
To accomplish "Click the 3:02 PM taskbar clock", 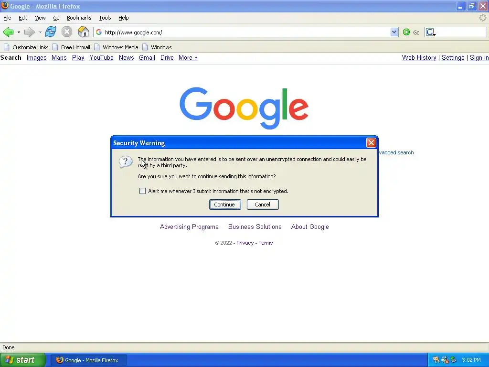I will pos(471,360).
